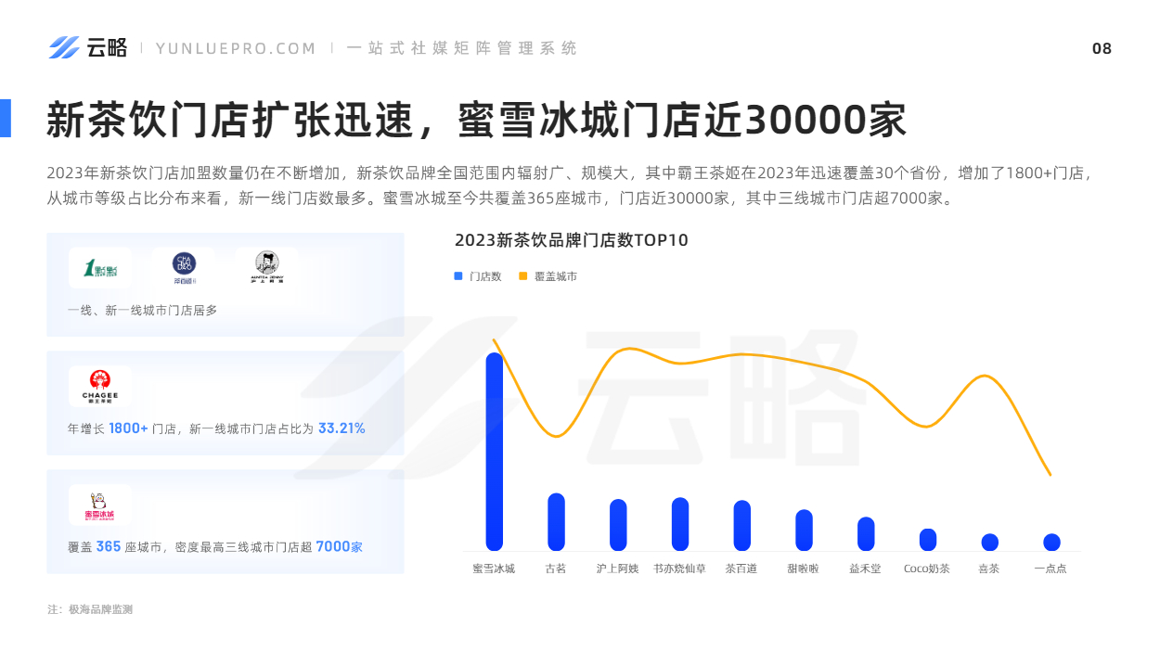Select axis label 益禾堂

click(866, 569)
